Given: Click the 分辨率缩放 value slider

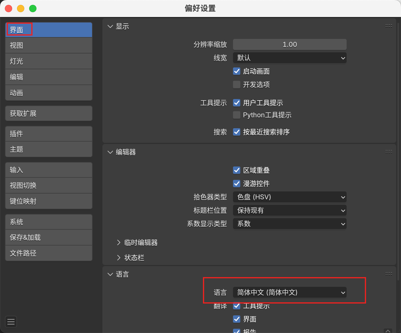Looking at the screenshot, I should click(x=289, y=44).
